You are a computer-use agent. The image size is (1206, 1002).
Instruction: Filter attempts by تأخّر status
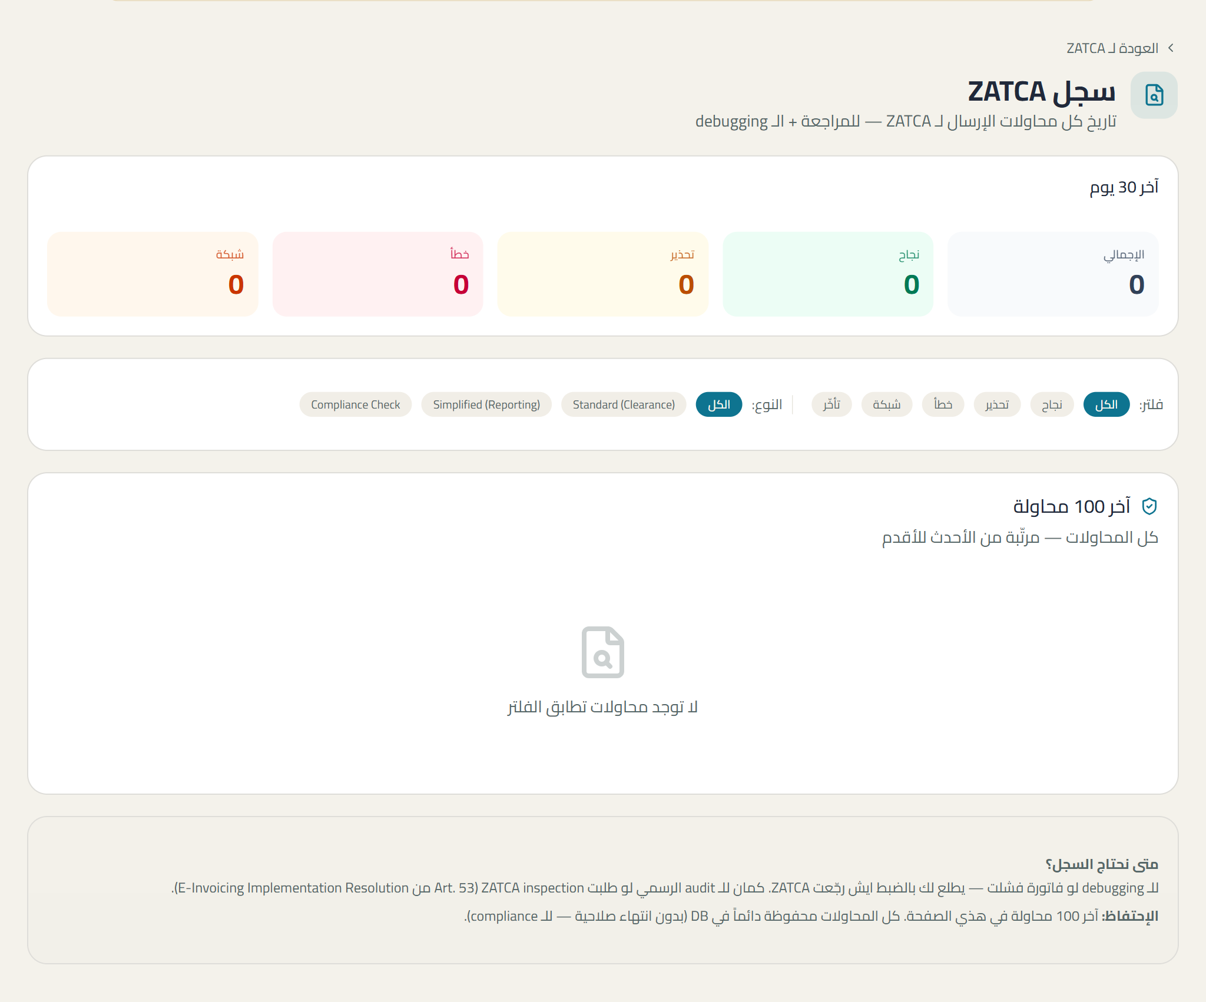831,404
